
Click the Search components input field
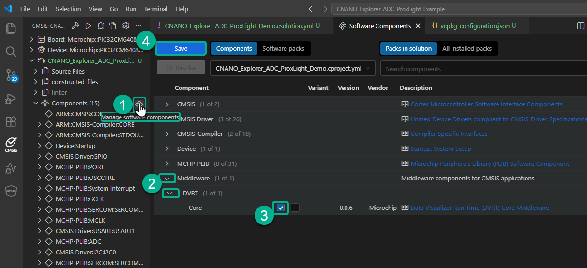point(481,69)
